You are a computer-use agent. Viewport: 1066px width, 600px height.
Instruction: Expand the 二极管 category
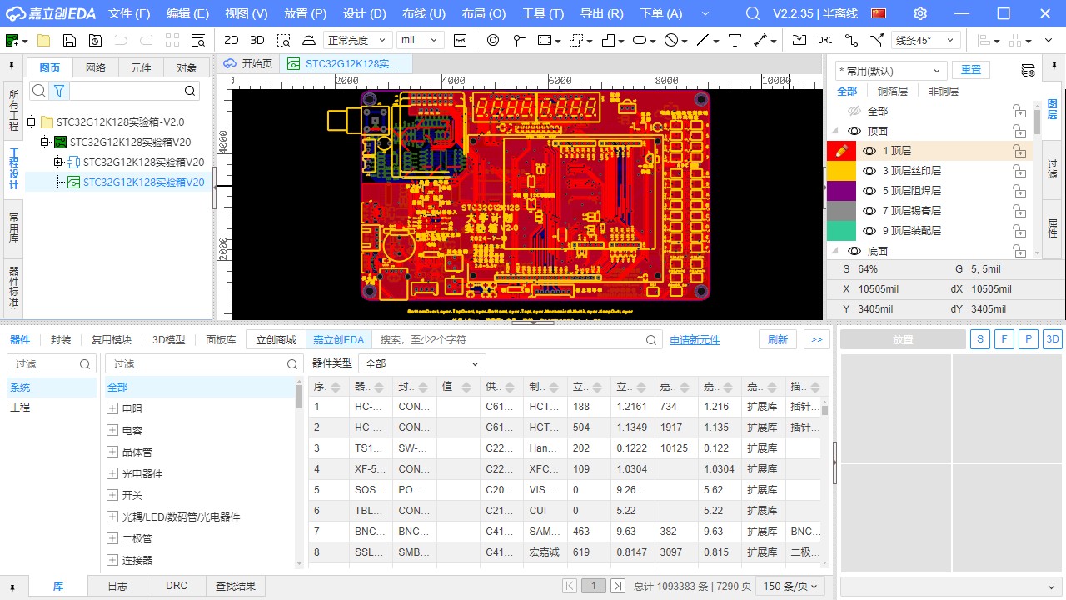pos(112,538)
